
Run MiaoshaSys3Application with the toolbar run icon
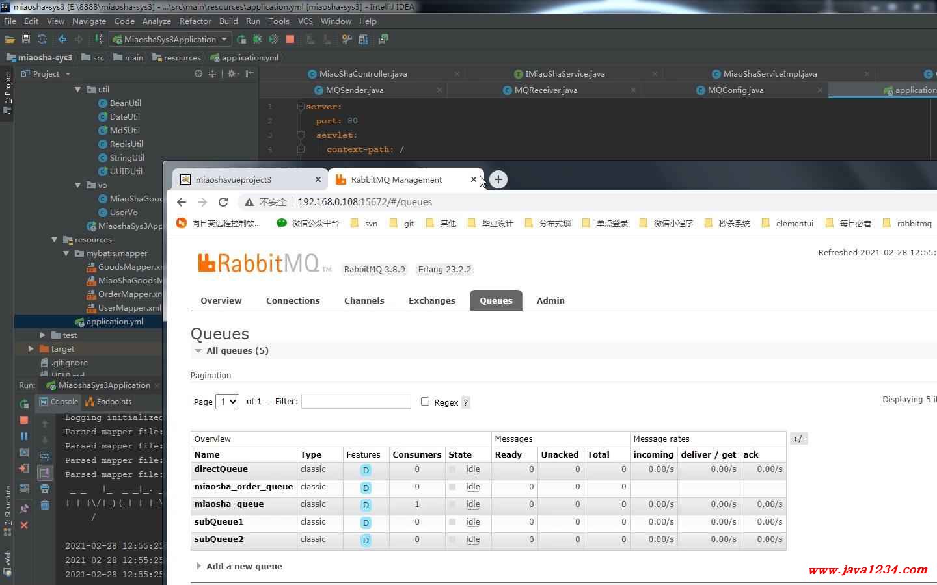241,40
